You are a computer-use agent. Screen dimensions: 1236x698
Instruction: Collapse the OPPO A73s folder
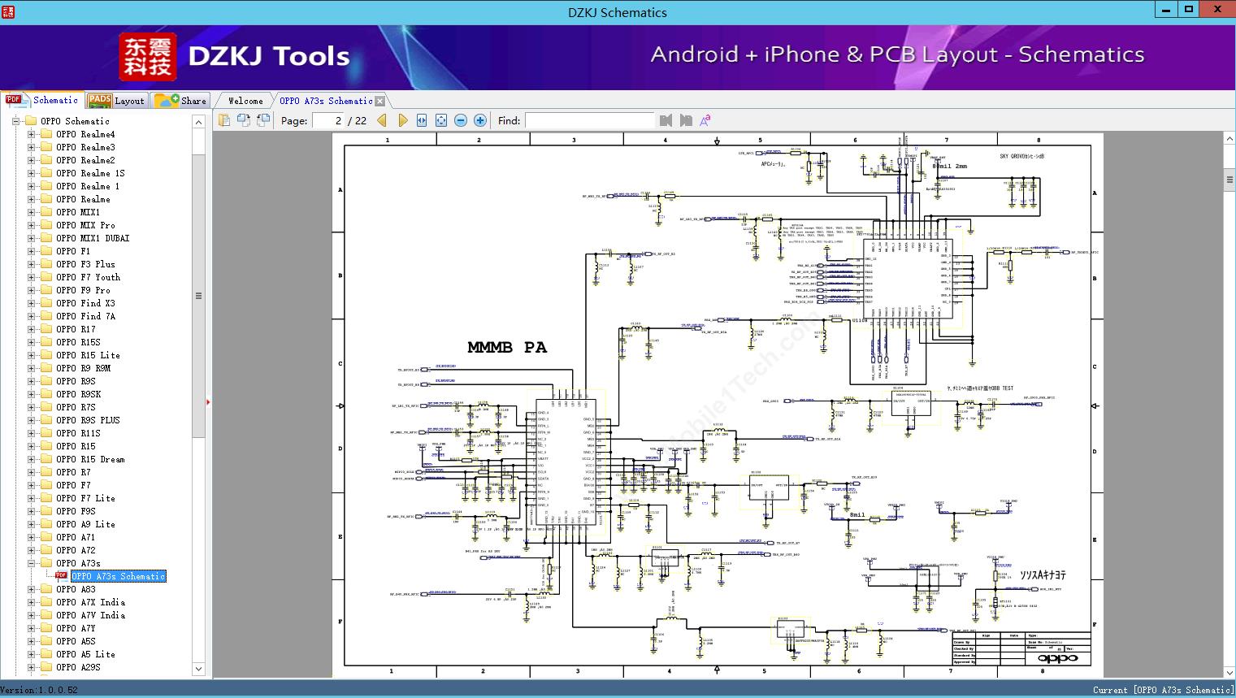pyautogui.click(x=32, y=563)
